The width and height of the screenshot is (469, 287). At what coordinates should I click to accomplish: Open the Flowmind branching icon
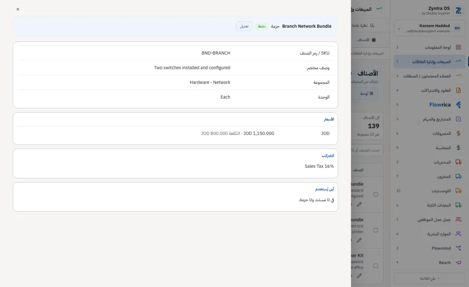pos(458,248)
